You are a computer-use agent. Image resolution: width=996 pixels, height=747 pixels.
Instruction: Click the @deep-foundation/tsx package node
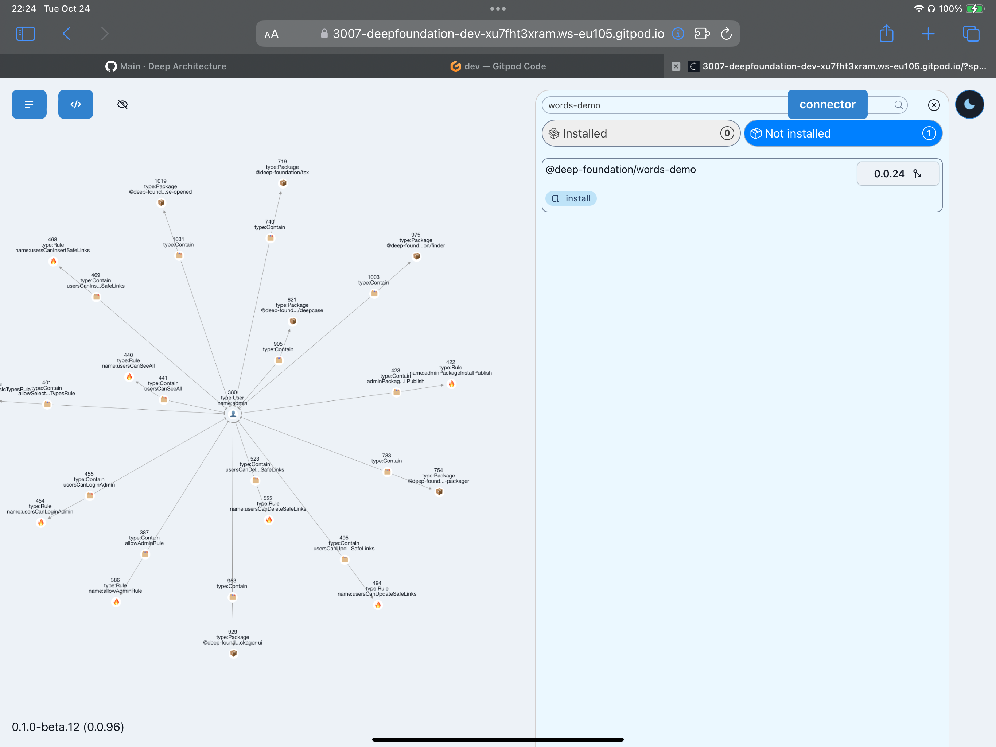point(283,183)
